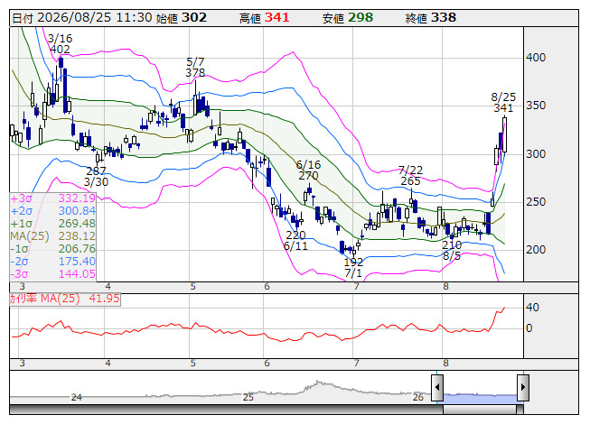Screen dimensions: 590x424
Task: Click the 3/30 287 low label
Action: 97,177
